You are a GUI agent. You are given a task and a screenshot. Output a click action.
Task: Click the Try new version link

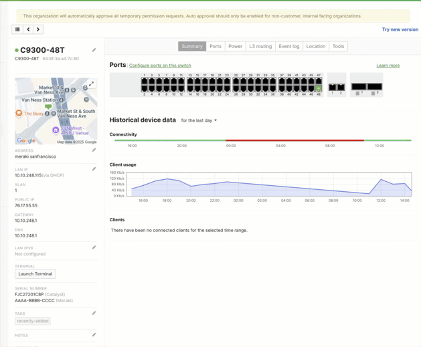(400, 29)
